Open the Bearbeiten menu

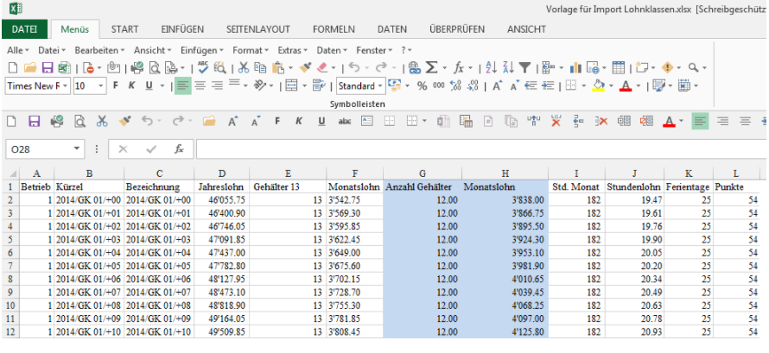(x=99, y=50)
